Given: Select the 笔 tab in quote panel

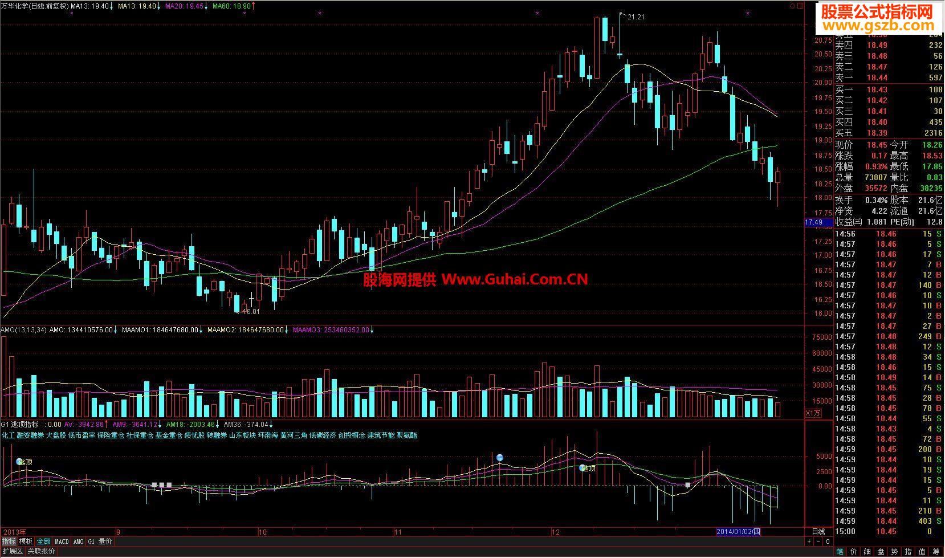Looking at the screenshot, I should 840,552.
